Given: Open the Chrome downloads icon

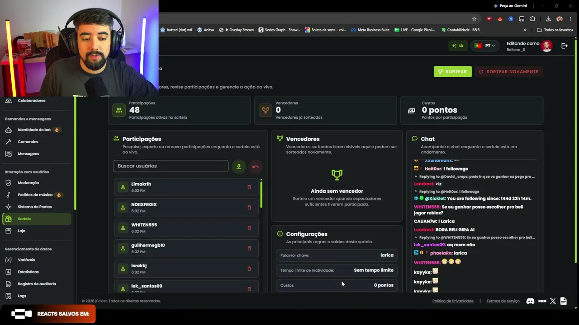Looking at the screenshot, I should point(549,19).
